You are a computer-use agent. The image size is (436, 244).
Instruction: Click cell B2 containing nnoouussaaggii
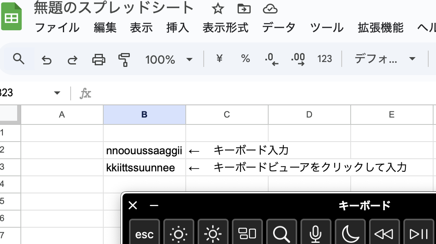145,150
